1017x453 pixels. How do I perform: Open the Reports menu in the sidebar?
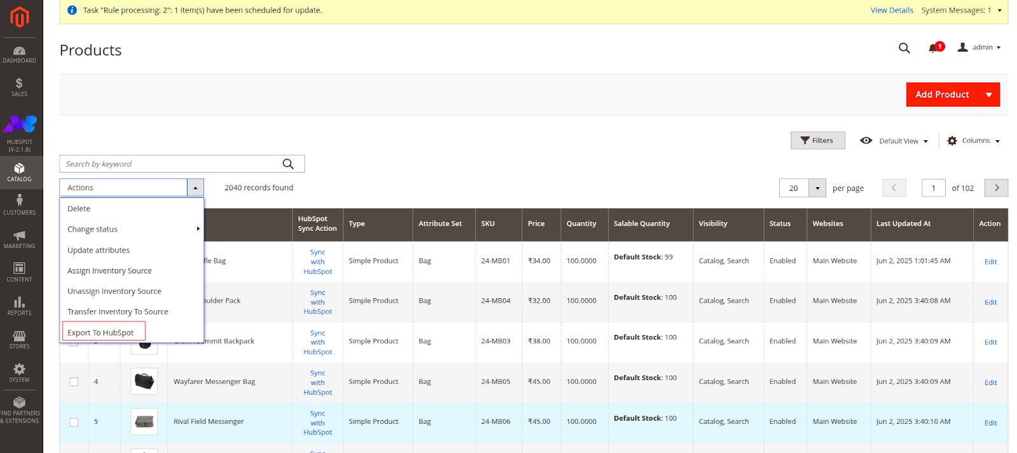tap(19, 306)
